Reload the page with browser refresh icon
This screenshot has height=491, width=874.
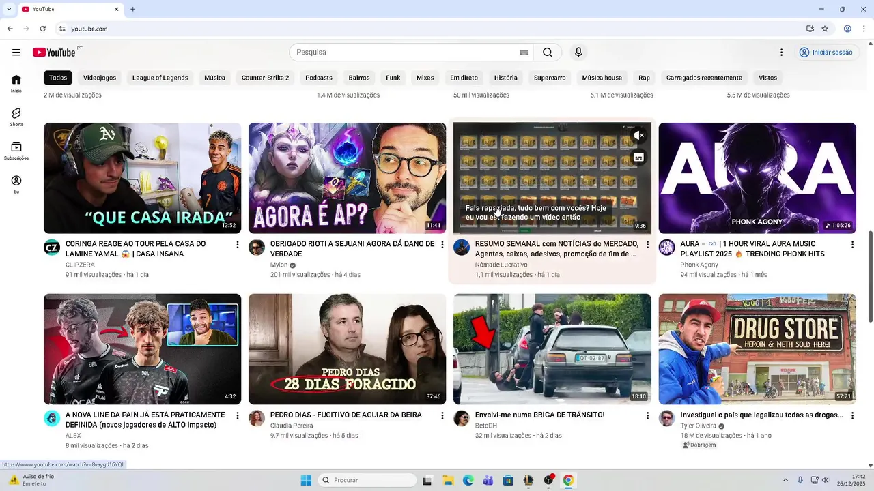tap(42, 29)
